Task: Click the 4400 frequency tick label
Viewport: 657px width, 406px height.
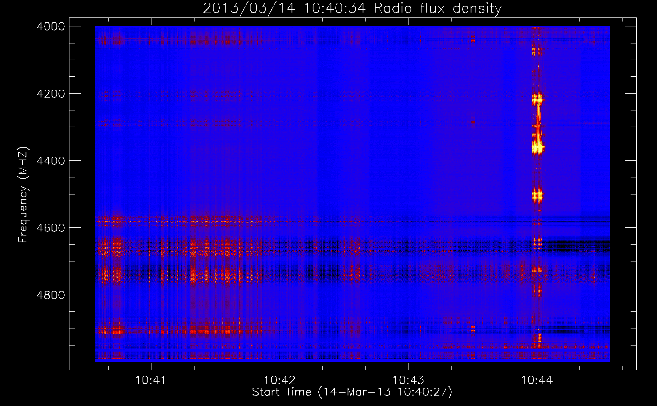Action: pyautogui.click(x=51, y=161)
